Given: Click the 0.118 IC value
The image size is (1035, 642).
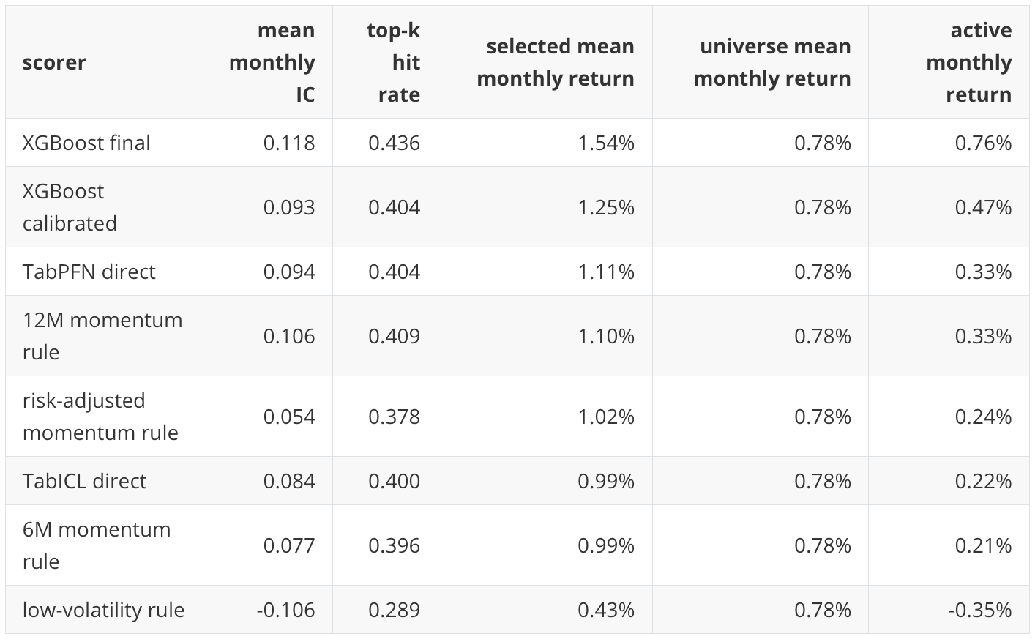Looking at the screenshot, I should click(289, 143).
